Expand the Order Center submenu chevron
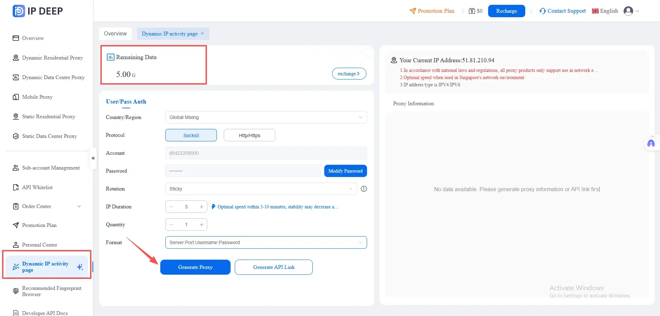 point(79,206)
